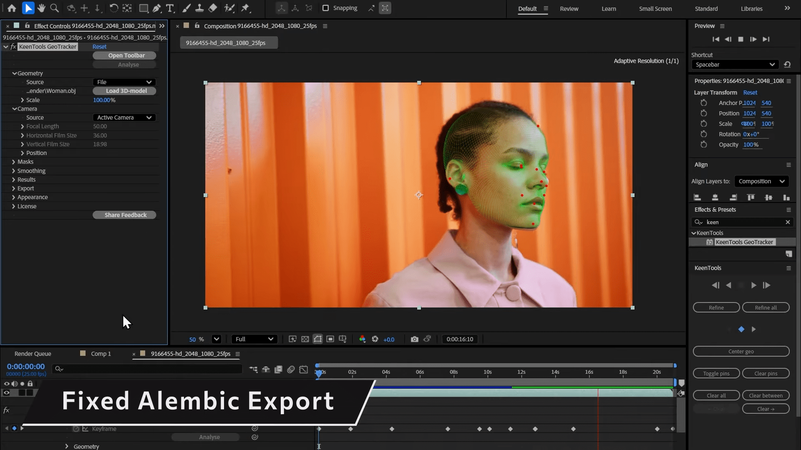
Task: Click the Open Toolbar button
Action: coord(124,55)
